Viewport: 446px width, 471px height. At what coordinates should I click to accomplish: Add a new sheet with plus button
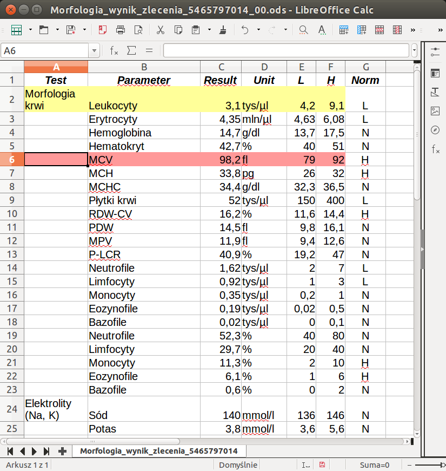point(62,451)
